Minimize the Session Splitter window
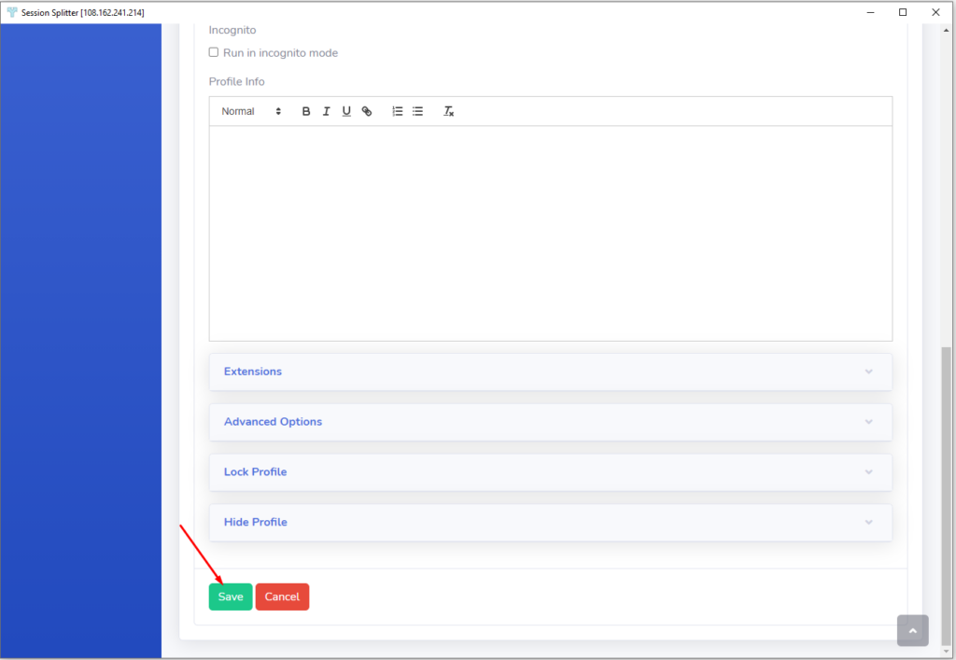The width and height of the screenshot is (956, 660). [x=871, y=12]
